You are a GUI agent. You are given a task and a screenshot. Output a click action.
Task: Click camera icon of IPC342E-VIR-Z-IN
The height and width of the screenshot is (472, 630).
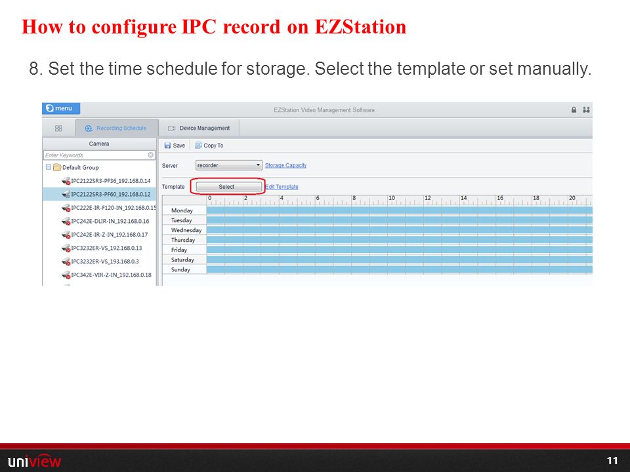(x=66, y=275)
